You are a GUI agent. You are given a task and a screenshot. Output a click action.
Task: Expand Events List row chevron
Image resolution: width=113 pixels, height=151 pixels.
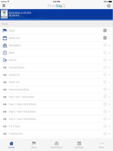(109, 38)
